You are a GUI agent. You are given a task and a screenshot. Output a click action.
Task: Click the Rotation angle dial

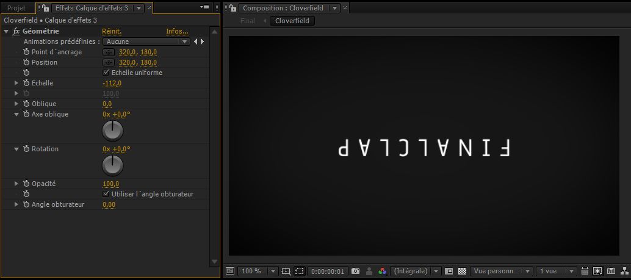coord(113,165)
